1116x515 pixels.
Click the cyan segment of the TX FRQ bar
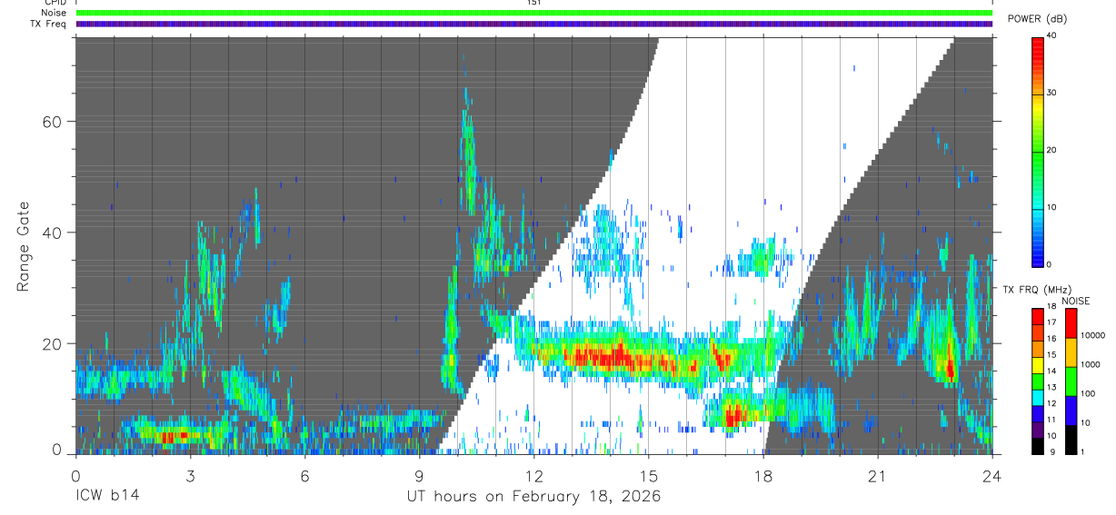coord(1039,397)
